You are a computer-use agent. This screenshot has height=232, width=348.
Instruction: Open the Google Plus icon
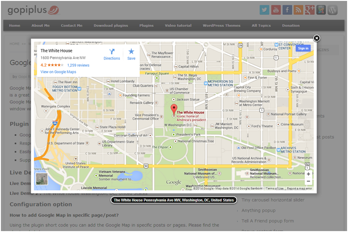[x=310, y=10]
